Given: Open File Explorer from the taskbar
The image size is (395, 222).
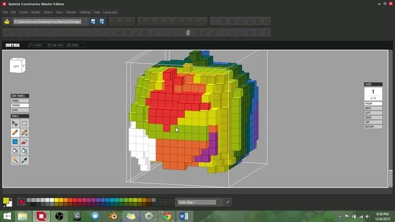Looking at the screenshot, I should click(x=22, y=216).
